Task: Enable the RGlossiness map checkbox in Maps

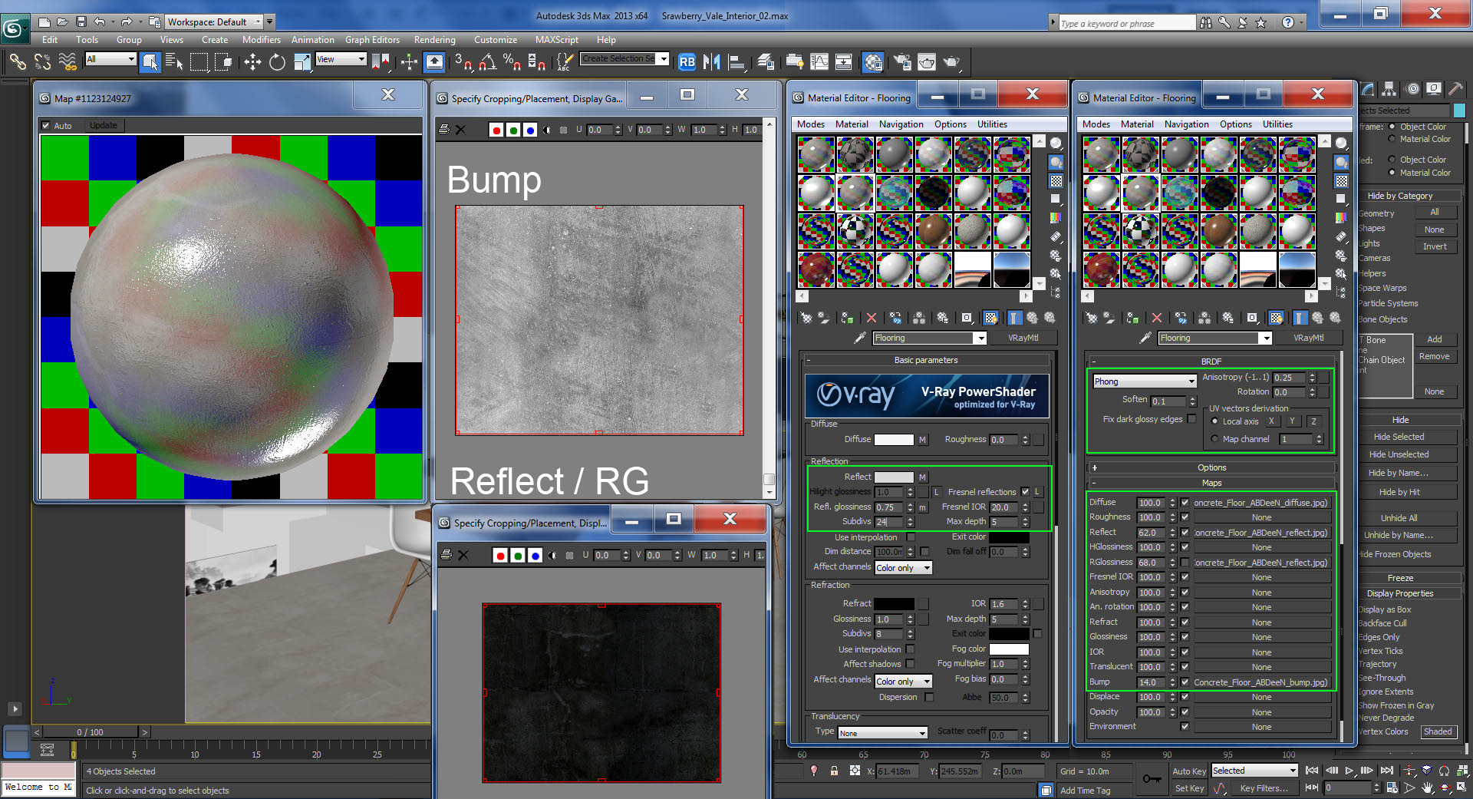Action: [1185, 563]
